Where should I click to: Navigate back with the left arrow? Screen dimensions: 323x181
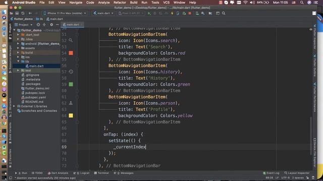[x=30, y=13]
